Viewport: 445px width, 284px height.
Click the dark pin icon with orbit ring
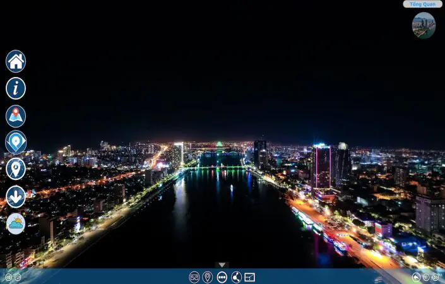16,169
